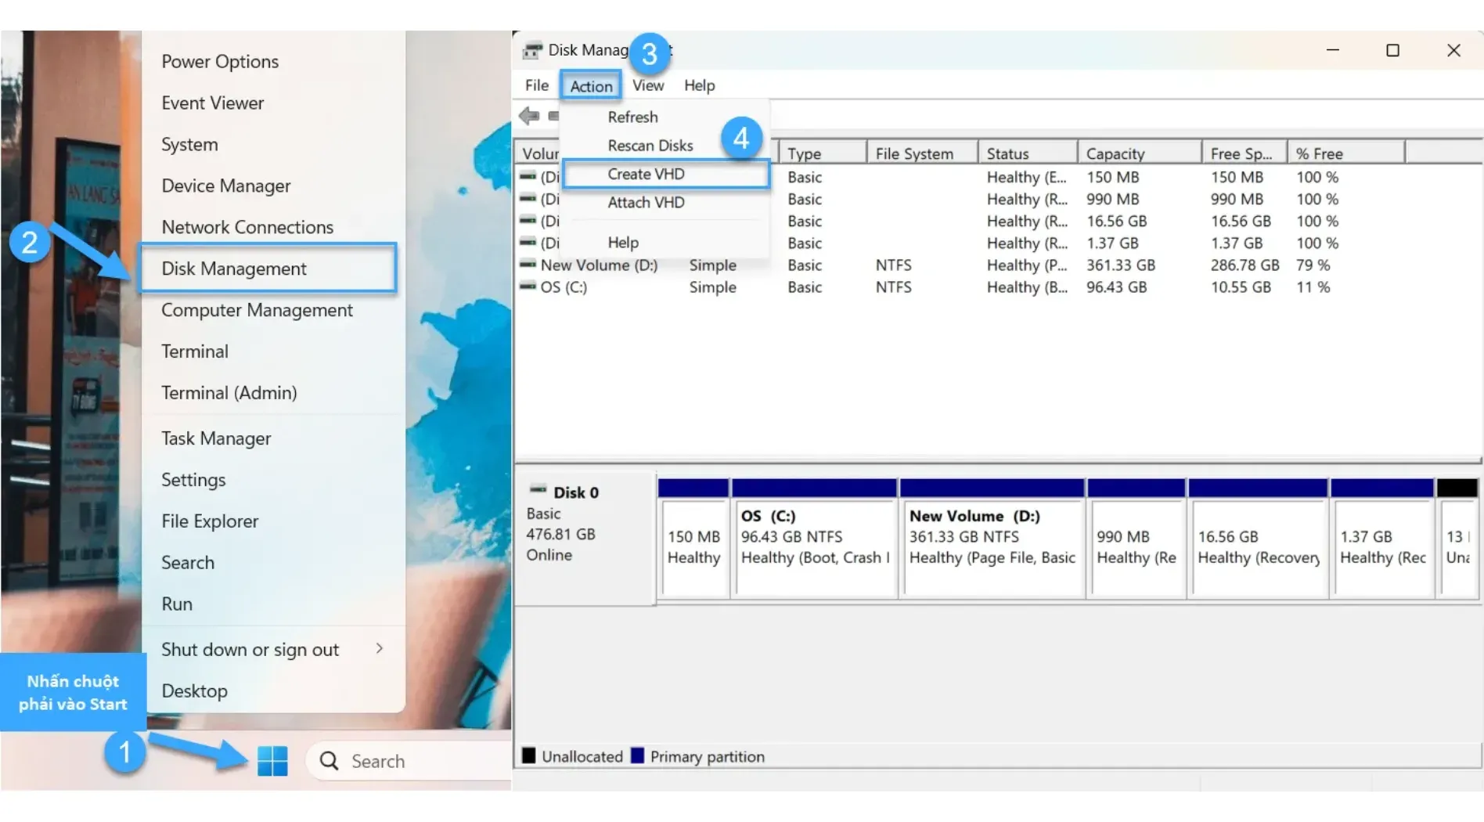Click the blue Primary partition legend swatch
This screenshot has width=1484, height=822.
pos(637,755)
